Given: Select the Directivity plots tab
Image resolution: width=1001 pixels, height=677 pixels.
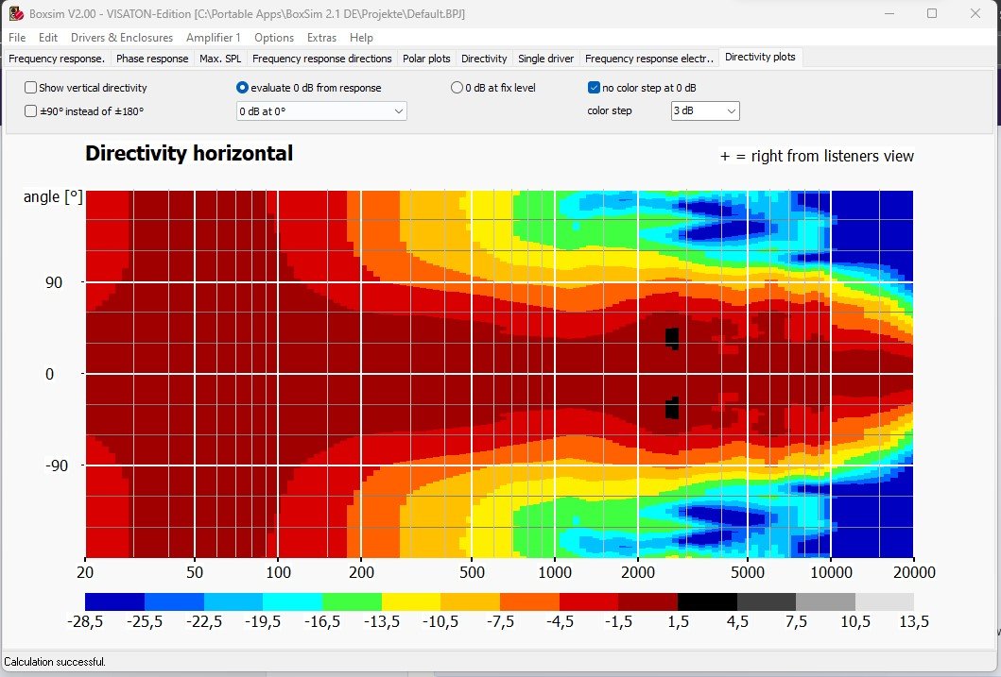Looking at the screenshot, I should [760, 57].
